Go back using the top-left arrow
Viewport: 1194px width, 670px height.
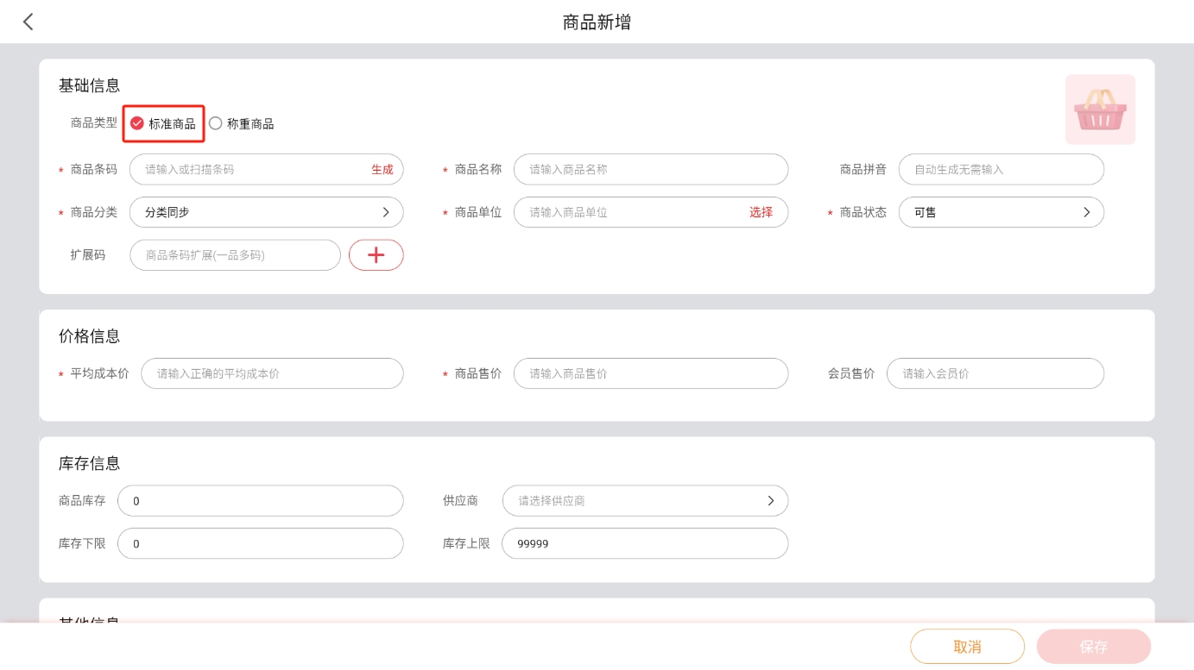pyautogui.click(x=28, y=22)
